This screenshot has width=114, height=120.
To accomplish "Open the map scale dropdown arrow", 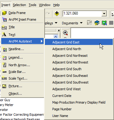I will (104, 14).
